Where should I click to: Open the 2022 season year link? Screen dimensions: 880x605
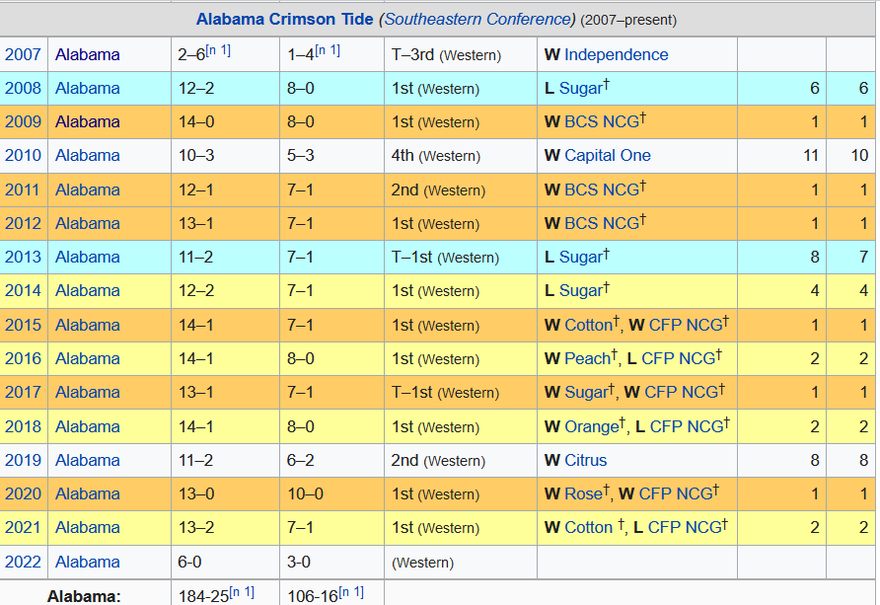click(x=23, y=562)
